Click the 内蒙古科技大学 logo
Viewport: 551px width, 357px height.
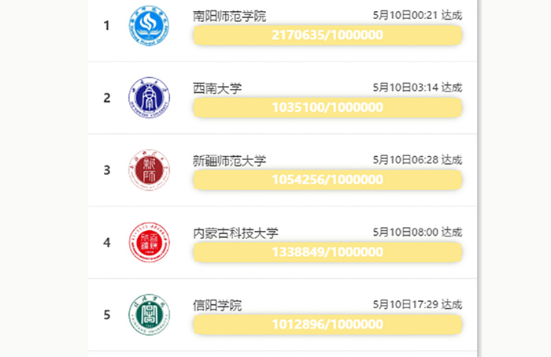pos(149,243)
